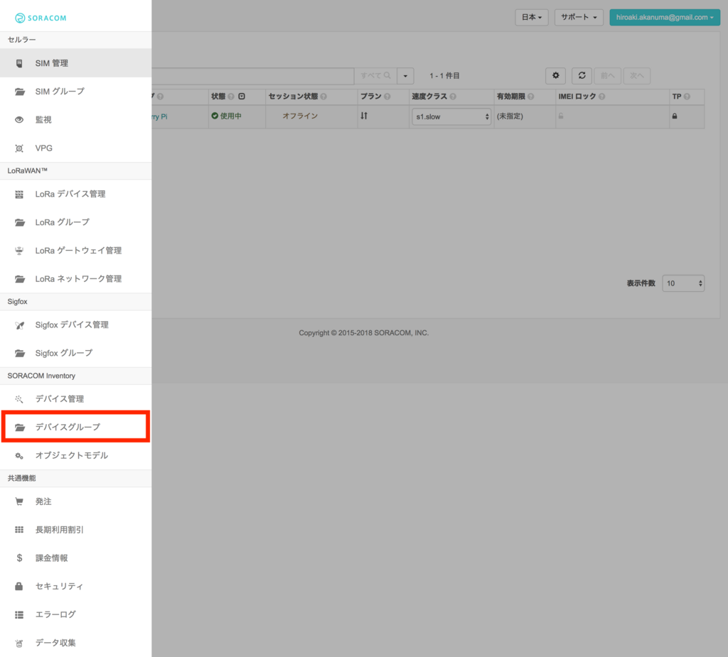Open the サポート dropdown
This screenshot has height=657, width=728.
click(579, 18)
